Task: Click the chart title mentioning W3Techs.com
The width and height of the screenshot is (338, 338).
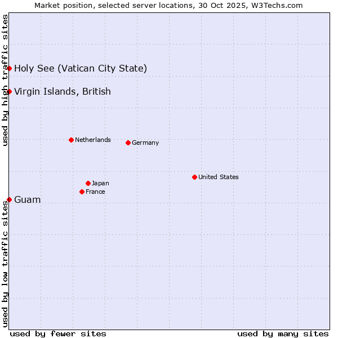Action: [x=168, y=6]
